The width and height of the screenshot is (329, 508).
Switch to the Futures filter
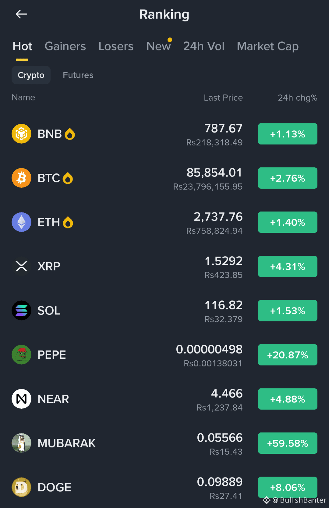[x=78, y=75]
